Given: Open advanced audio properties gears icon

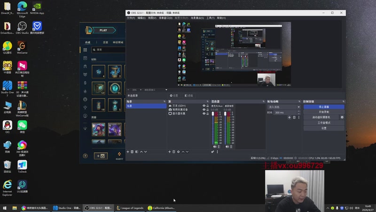Looking at the screenshot, I should point(212,152).
